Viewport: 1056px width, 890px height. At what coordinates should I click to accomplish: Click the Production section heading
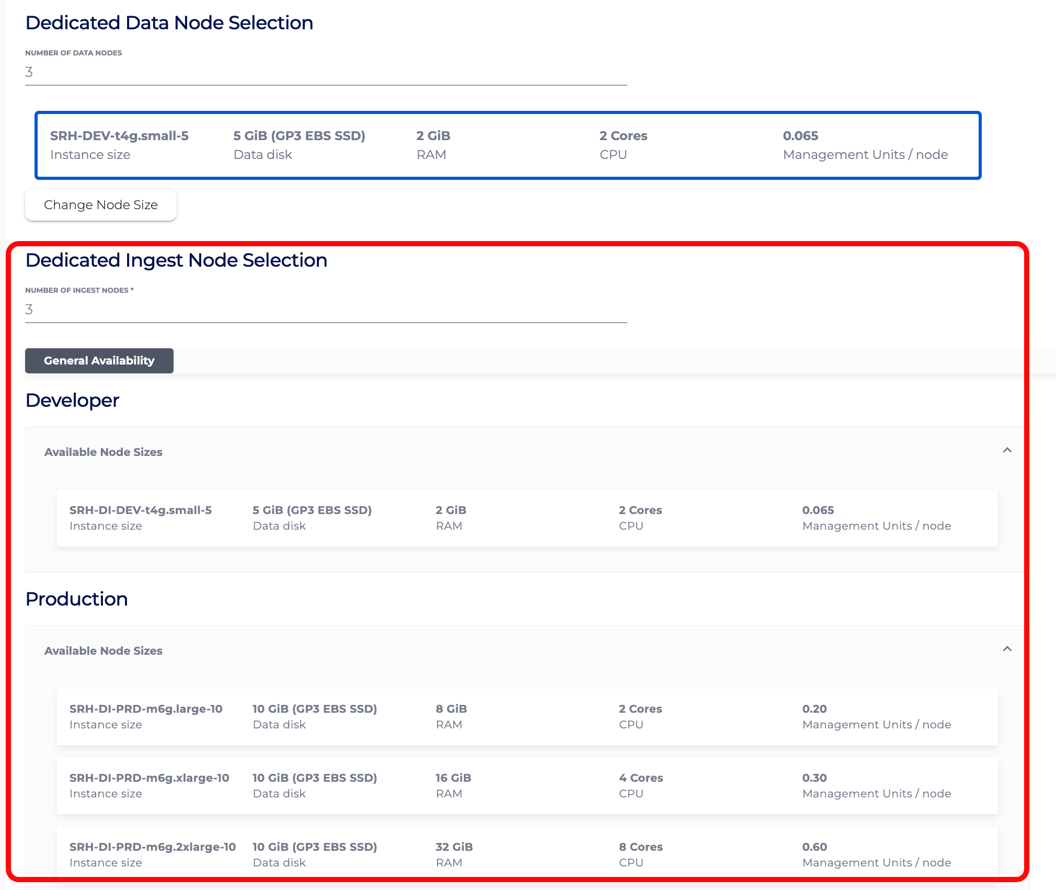coord(76,599)
